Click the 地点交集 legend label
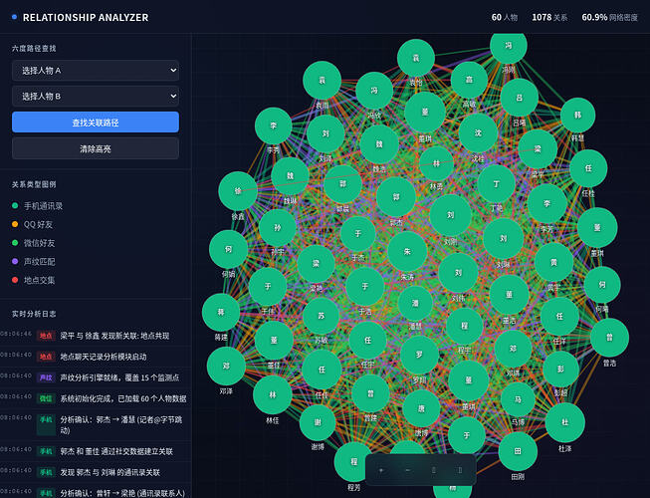The image size is (650, 498). pyautogui.click(x=39, y=280)
